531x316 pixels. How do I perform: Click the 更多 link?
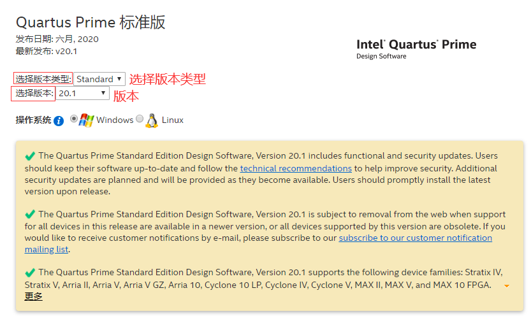tap(34, 296)
